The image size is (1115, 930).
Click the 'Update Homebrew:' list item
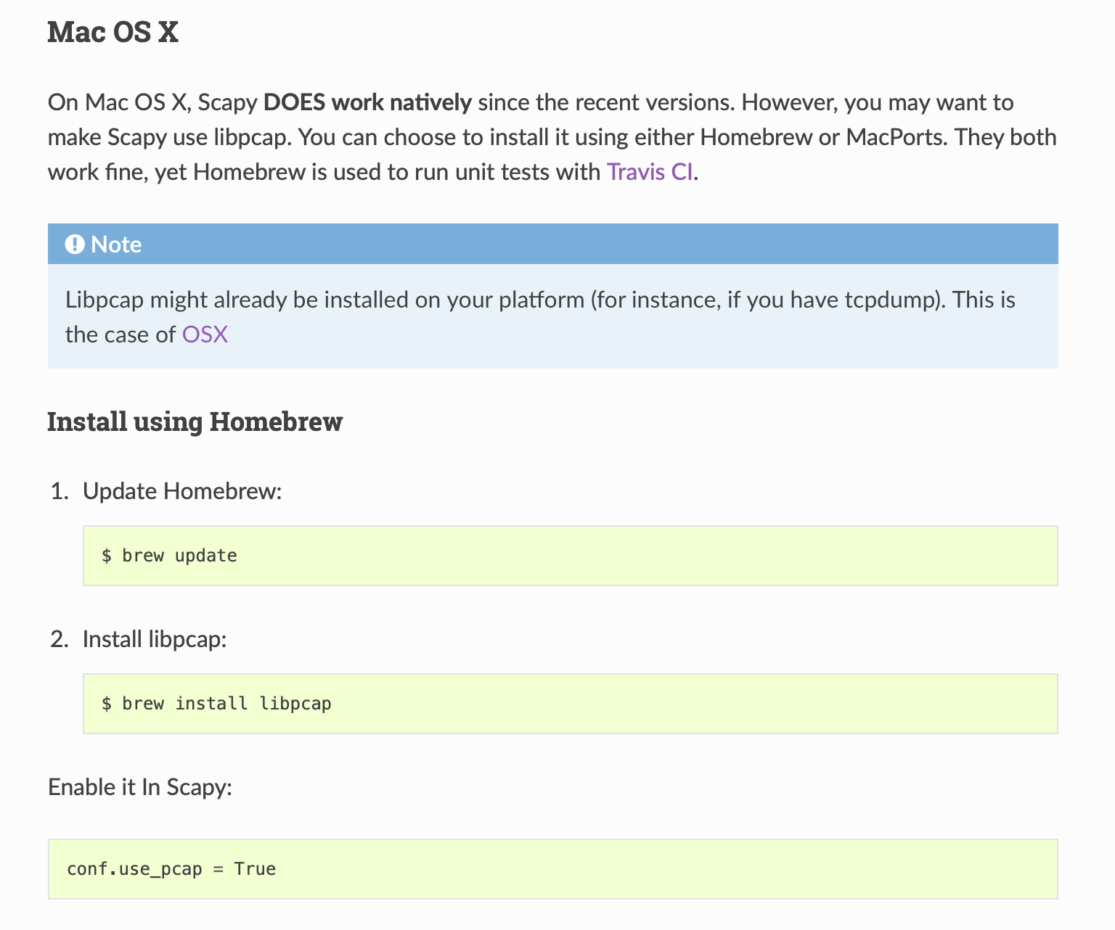[182, 491]
